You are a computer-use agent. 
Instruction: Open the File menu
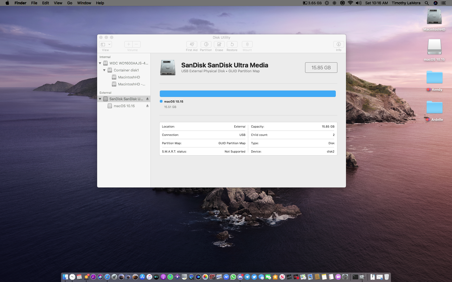tap(34, 3)
